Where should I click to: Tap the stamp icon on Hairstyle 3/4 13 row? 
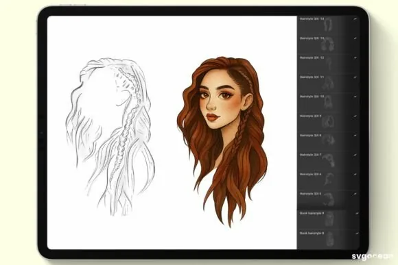click(355, 38)
